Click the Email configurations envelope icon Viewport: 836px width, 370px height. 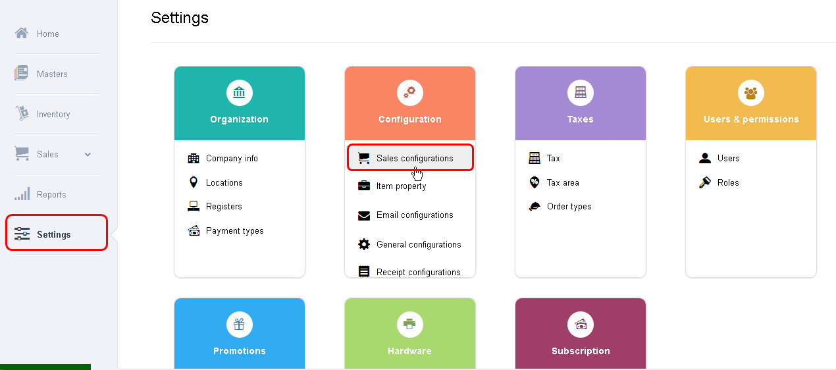point(364,215)
